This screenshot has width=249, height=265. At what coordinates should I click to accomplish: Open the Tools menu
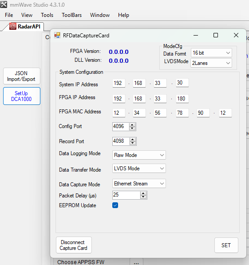point(47,15)
